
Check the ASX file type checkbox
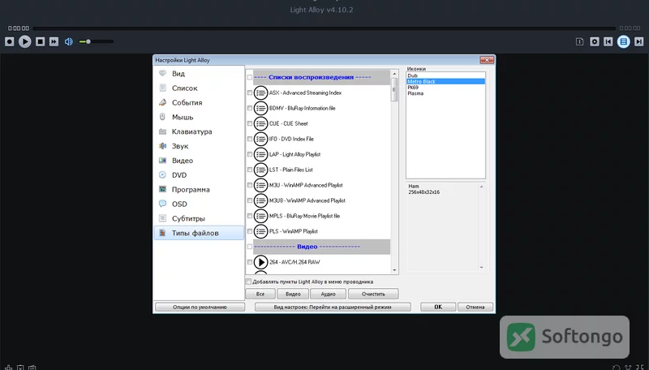tap(250, 92)
